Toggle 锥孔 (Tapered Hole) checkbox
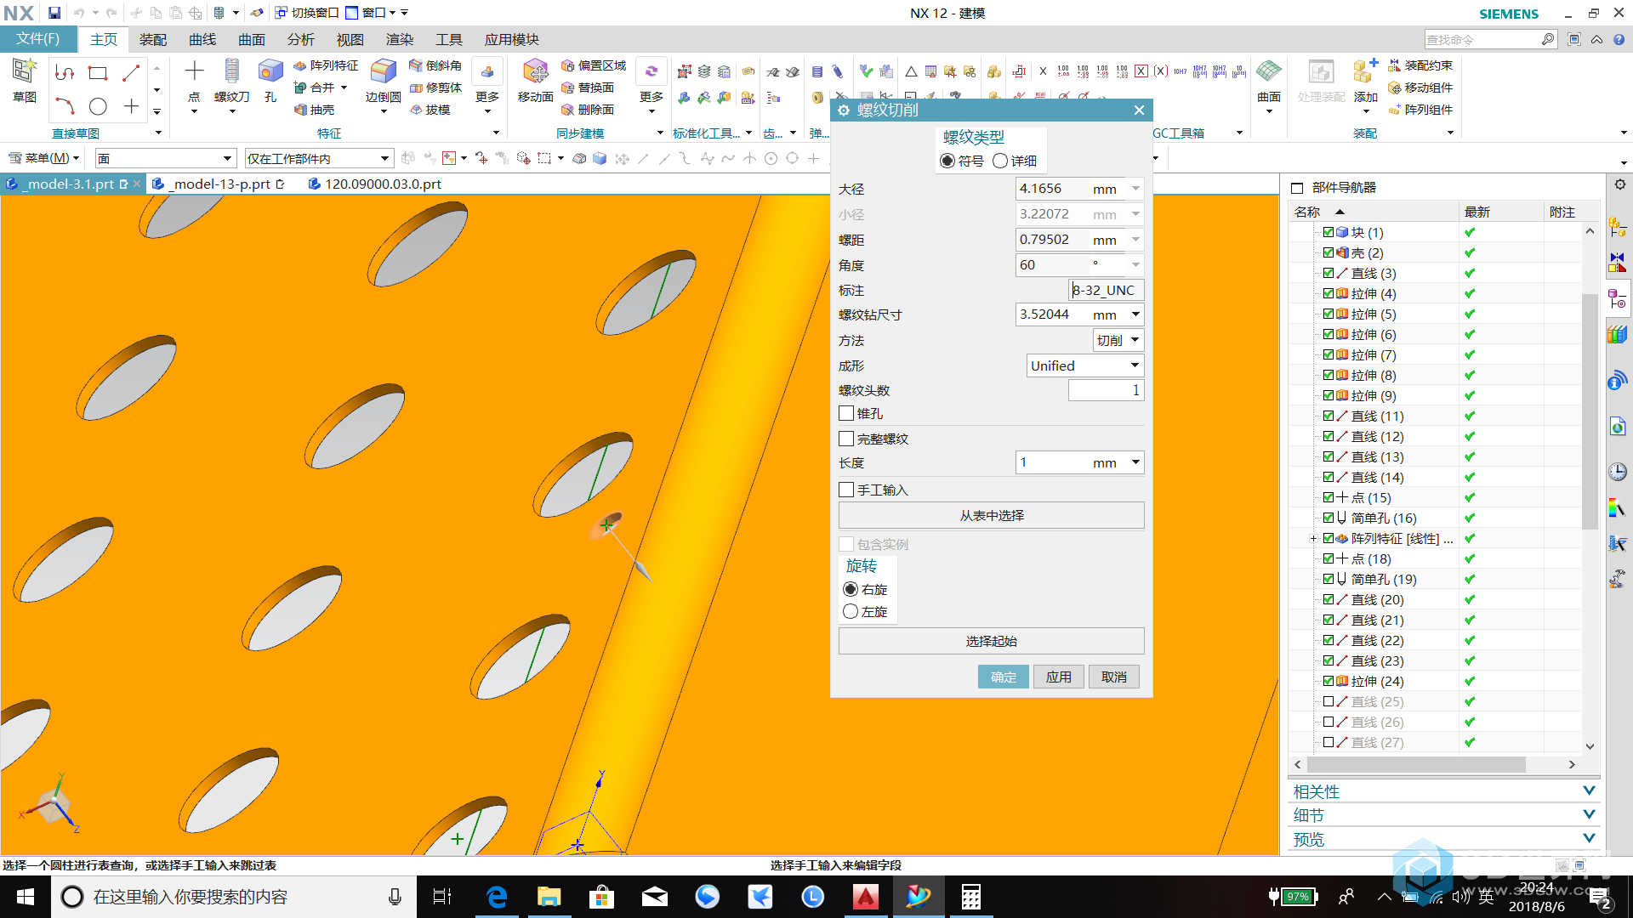Image resolution: width=1633 pixels, height=918 pixels. point(848,414)
